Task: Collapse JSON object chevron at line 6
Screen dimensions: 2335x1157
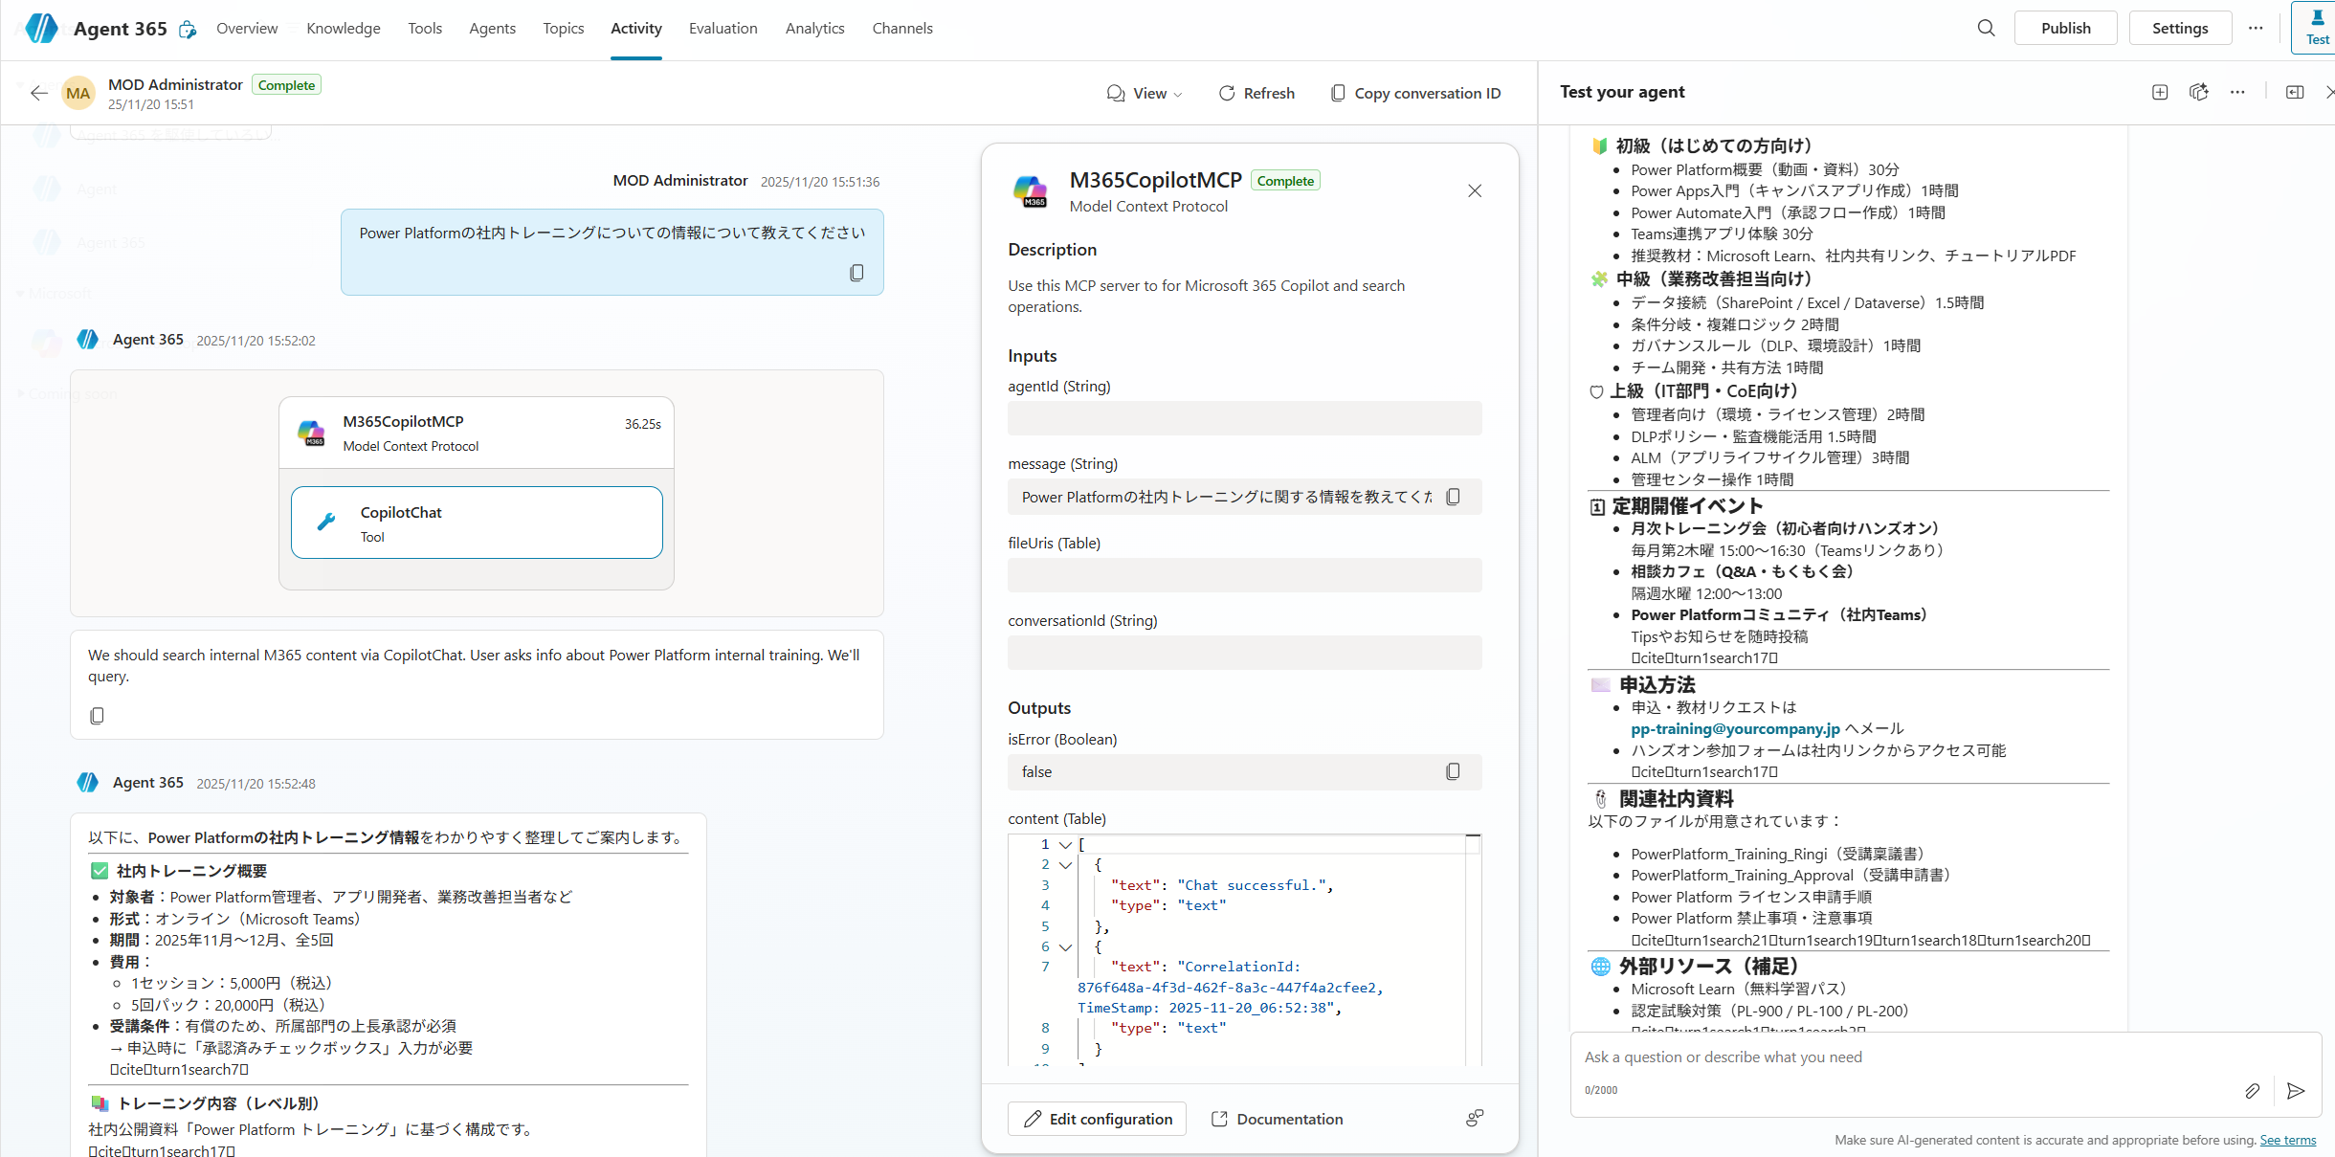Action: 1065,947
